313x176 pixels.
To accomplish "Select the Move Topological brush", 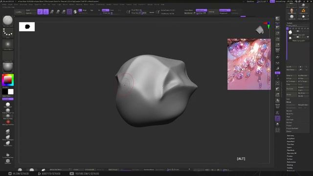I will (x=8, y=137).
